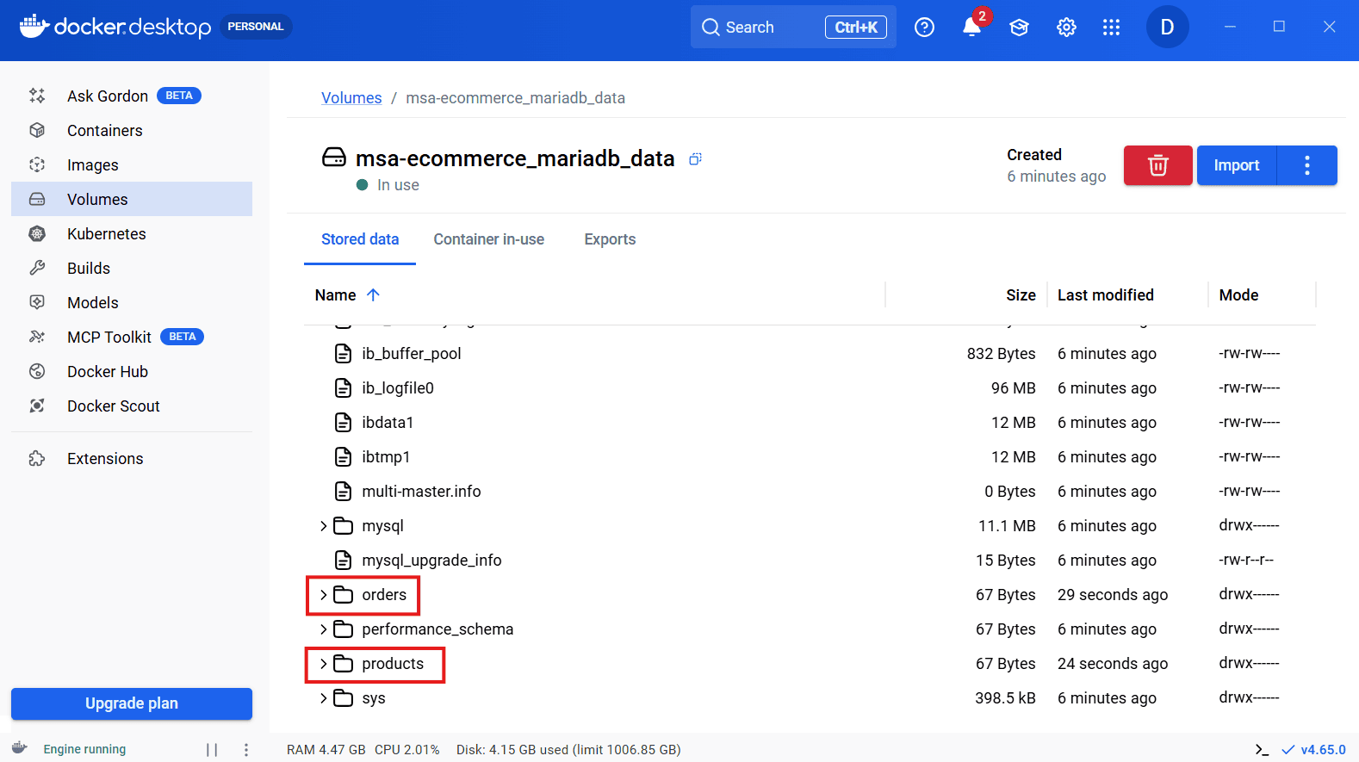
Task: Click the Engine running status text
Action: 84,750
